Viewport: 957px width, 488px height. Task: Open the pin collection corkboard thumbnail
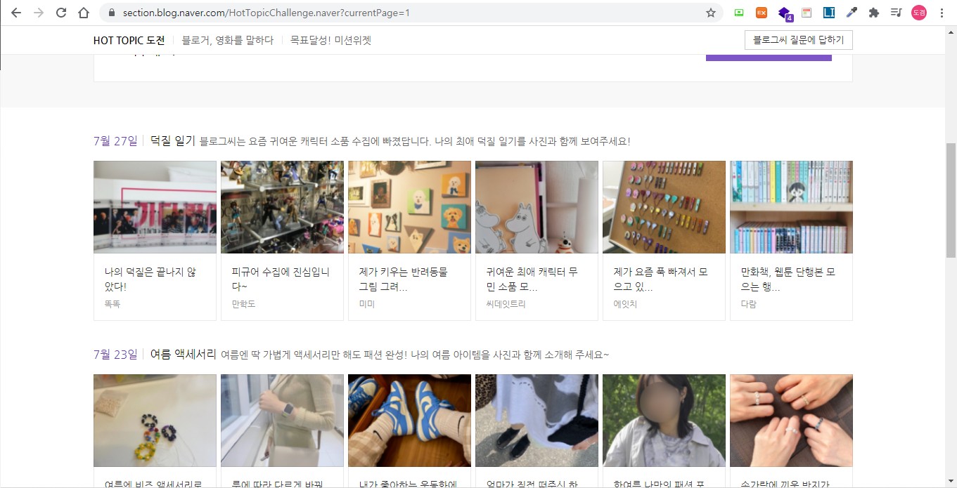coord(664,207)
